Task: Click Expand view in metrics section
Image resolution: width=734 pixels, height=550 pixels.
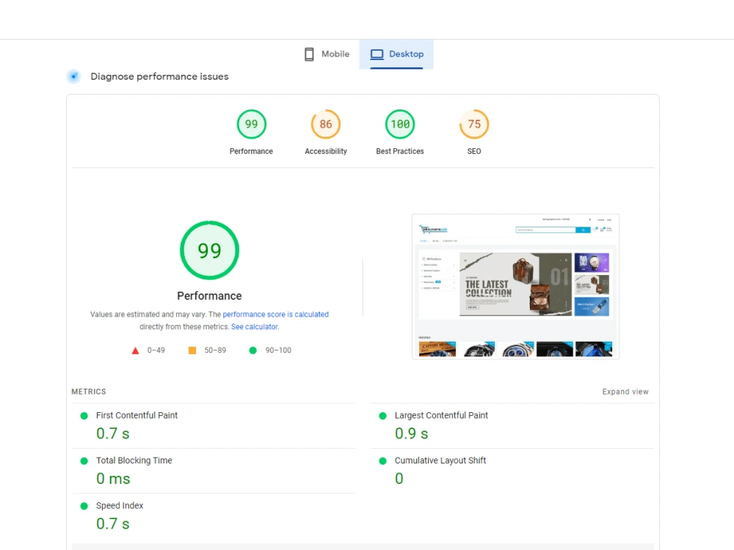Action: [x=625, y=392]
